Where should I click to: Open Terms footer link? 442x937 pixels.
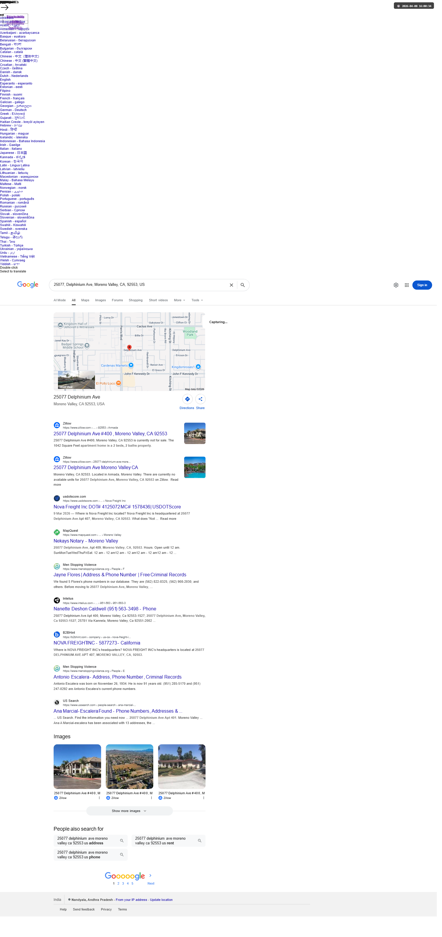coord(122,909)
